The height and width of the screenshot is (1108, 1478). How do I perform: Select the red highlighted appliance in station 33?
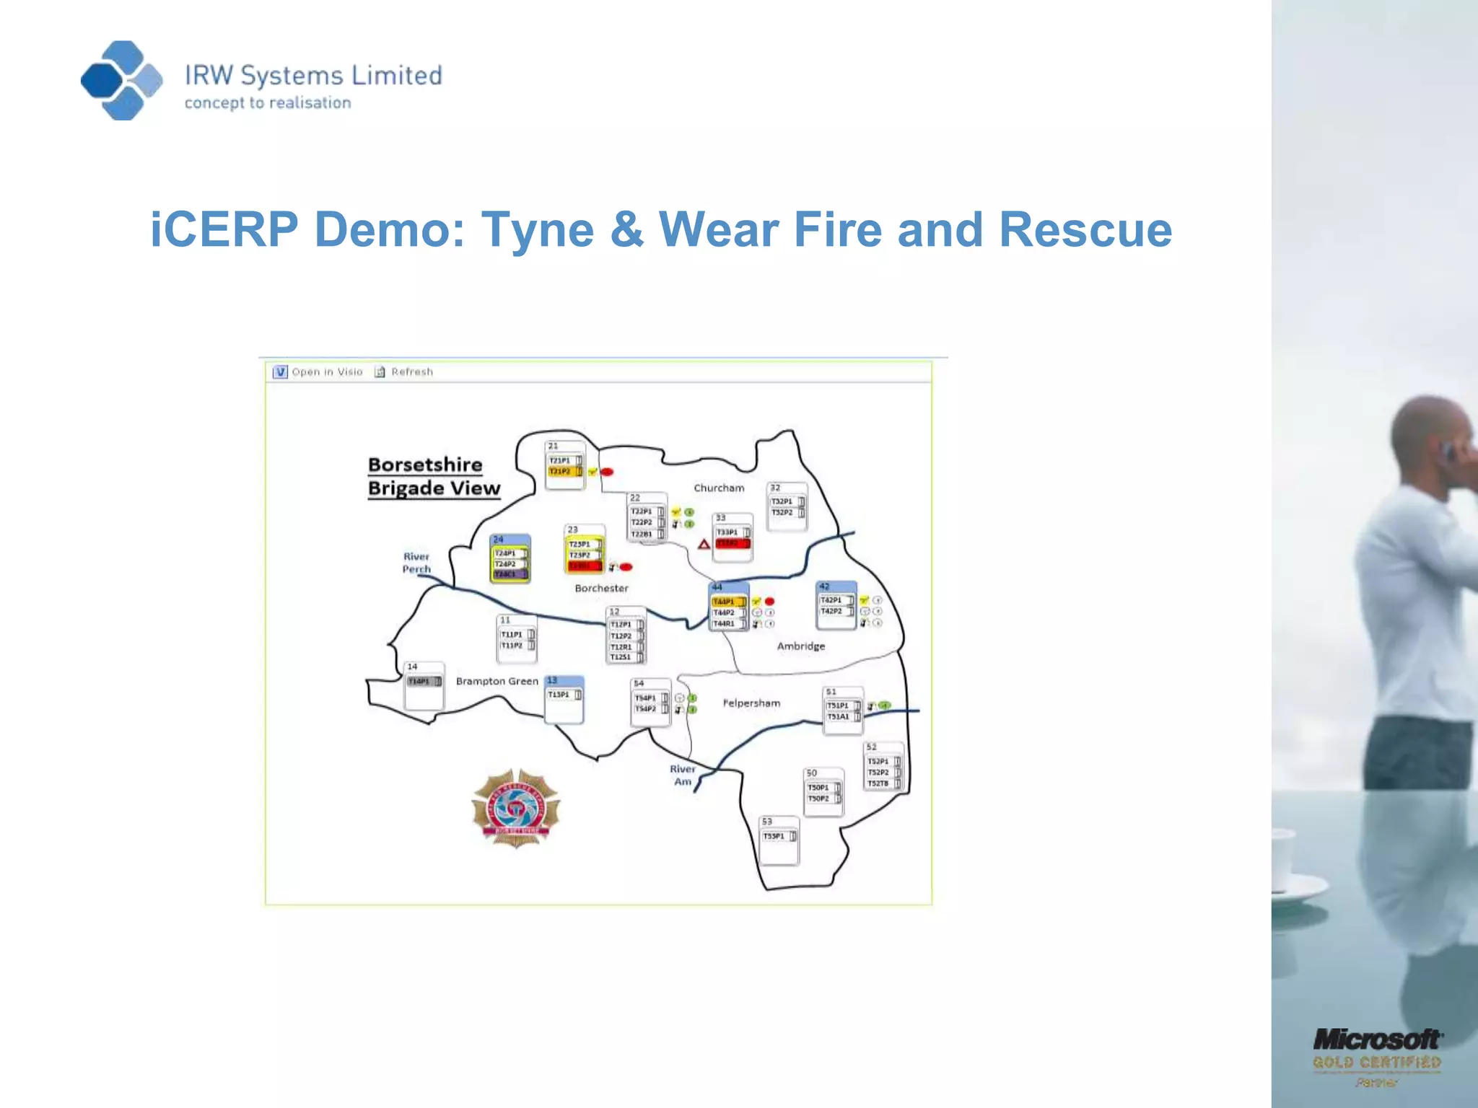[733, 543]
